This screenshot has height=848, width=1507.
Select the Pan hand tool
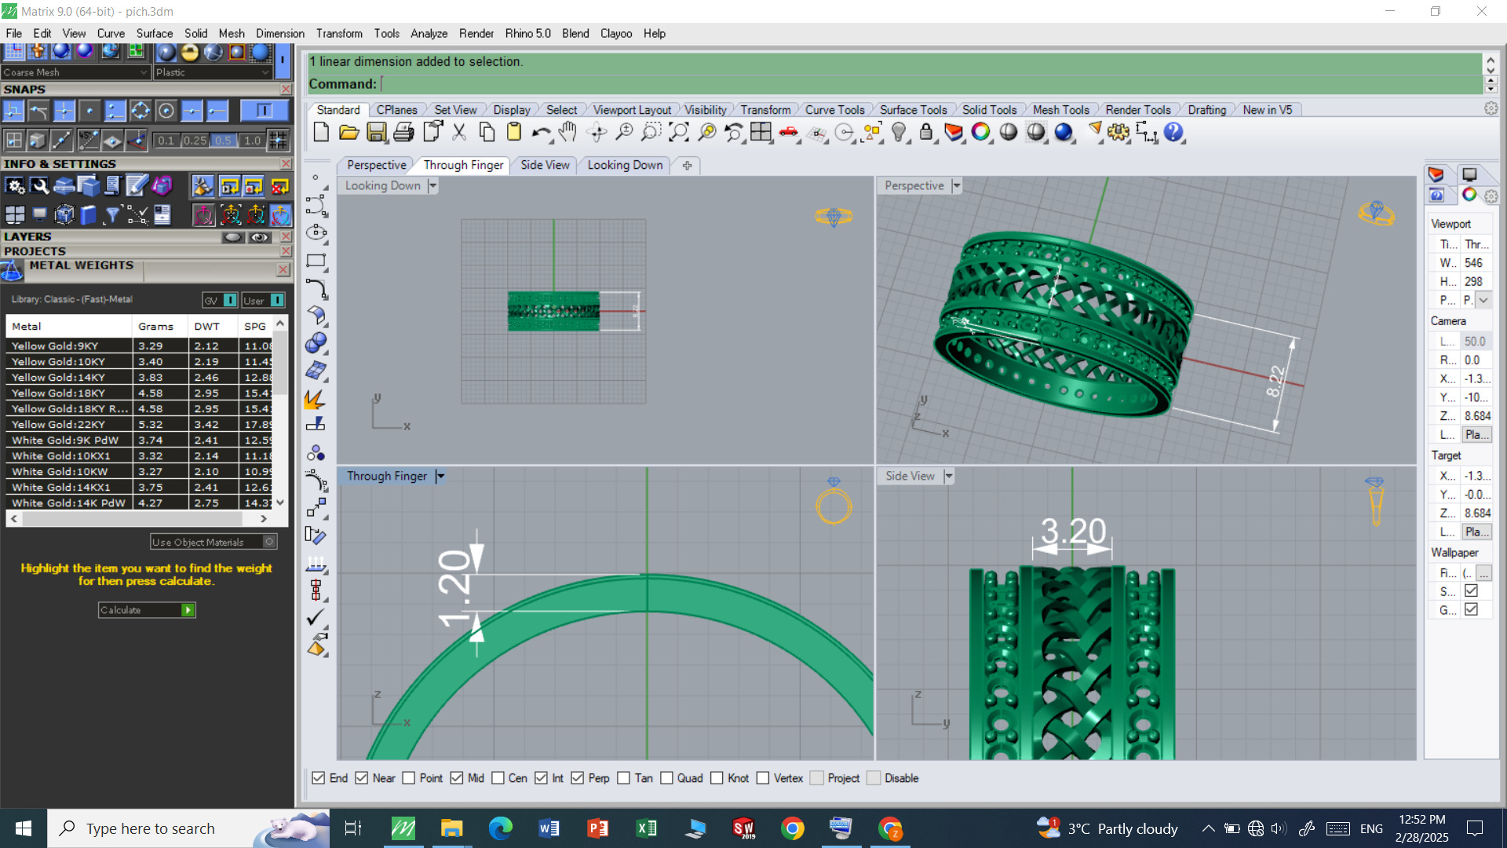point(567,132)
